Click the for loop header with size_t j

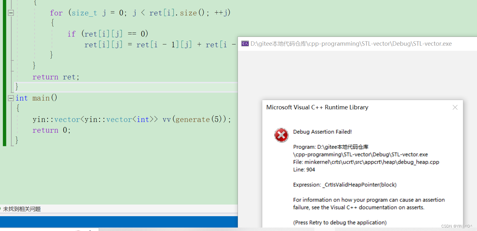pos(140,13)
